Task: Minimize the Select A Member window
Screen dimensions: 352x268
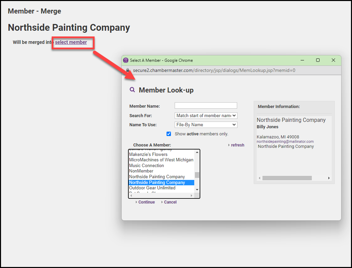Action: pyautogui.click(x=302, y=60)
